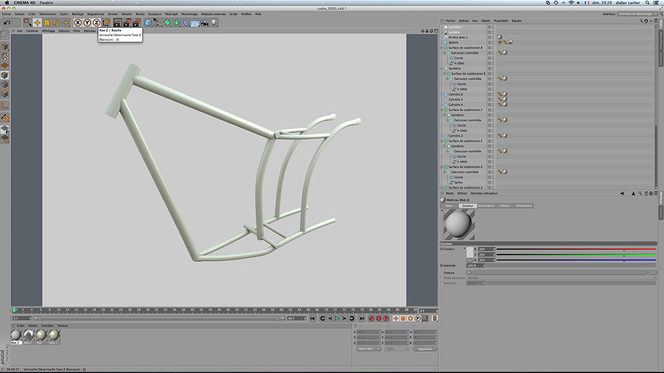Open the Sculpture menu
664x373 pixels.
[x=154, y=14]
